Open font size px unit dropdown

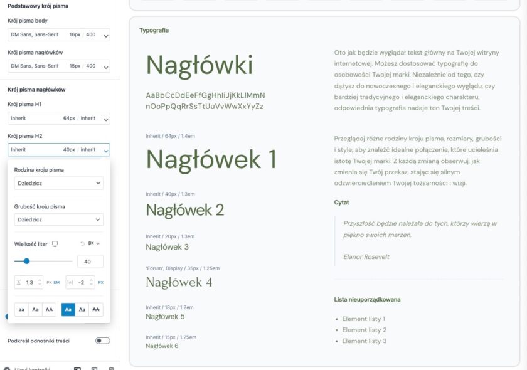click(94, 243)
